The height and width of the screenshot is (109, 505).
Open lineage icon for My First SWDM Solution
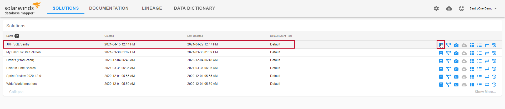[448, 53]
